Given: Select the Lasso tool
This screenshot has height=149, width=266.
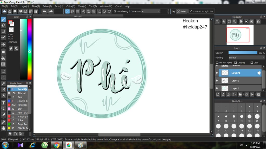Looking at the screenshot, I should pyautogui.click(x=3, y=78).
